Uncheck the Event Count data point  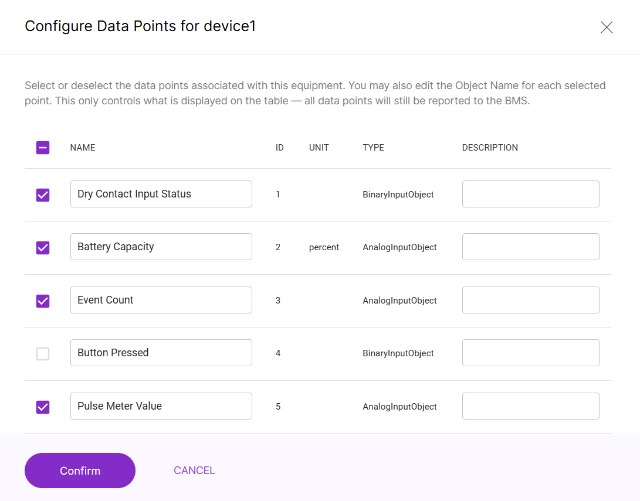click(x=42, y=301)
